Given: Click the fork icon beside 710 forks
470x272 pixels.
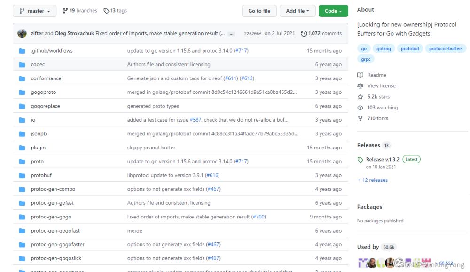Looking at the screenshot, I should pos(360,118).
